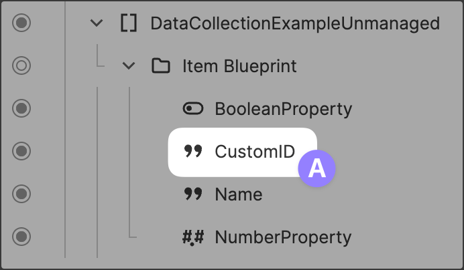This screenshot has width=464, height=270.
Task: Select the NumberProperty item
Action: 283,237
